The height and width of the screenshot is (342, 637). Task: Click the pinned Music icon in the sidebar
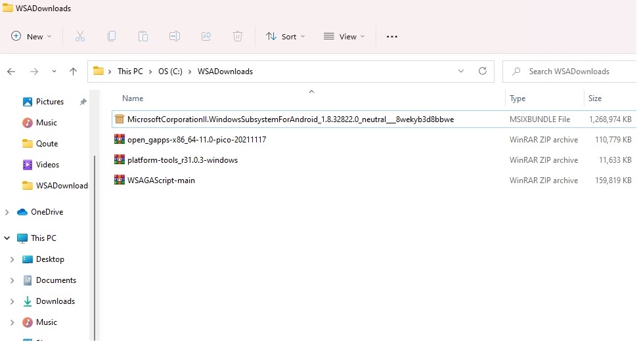point(27,123)
